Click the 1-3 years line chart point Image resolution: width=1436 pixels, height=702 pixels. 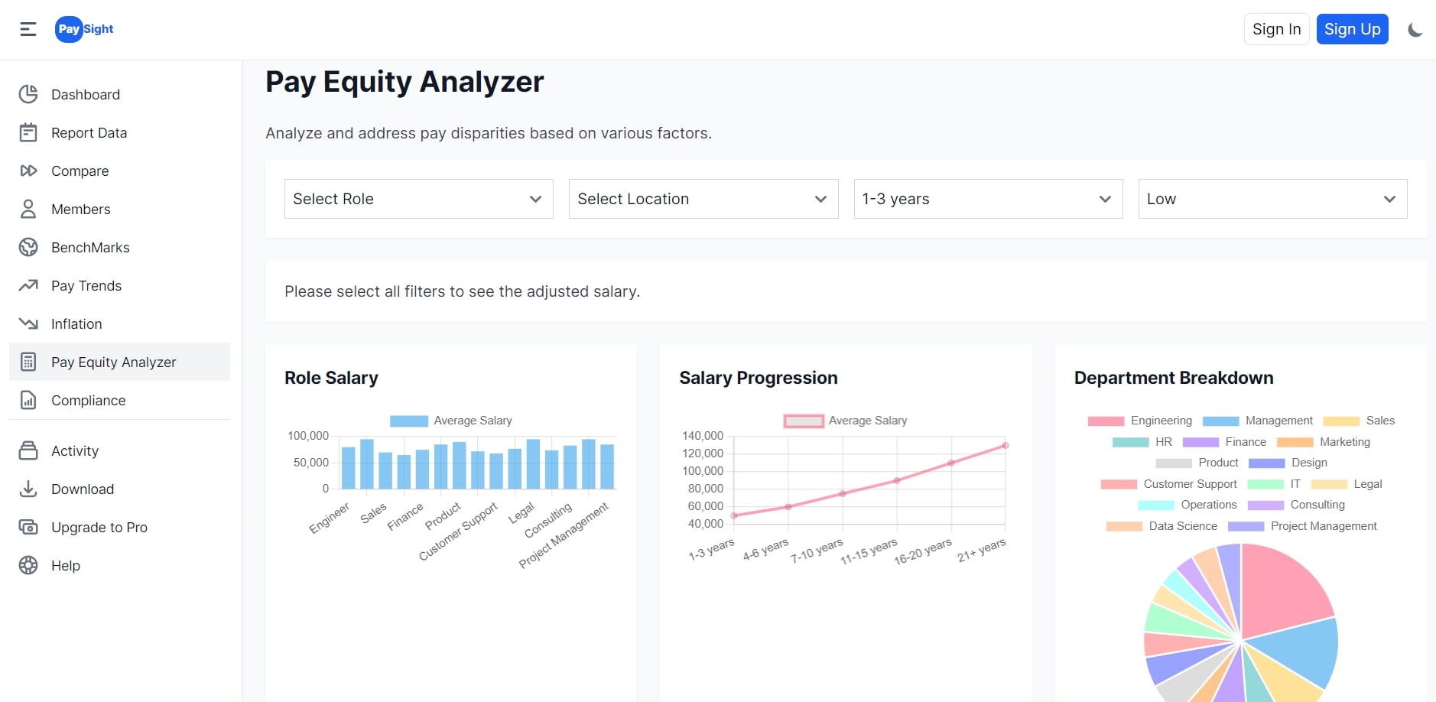[x=734, y=515]
